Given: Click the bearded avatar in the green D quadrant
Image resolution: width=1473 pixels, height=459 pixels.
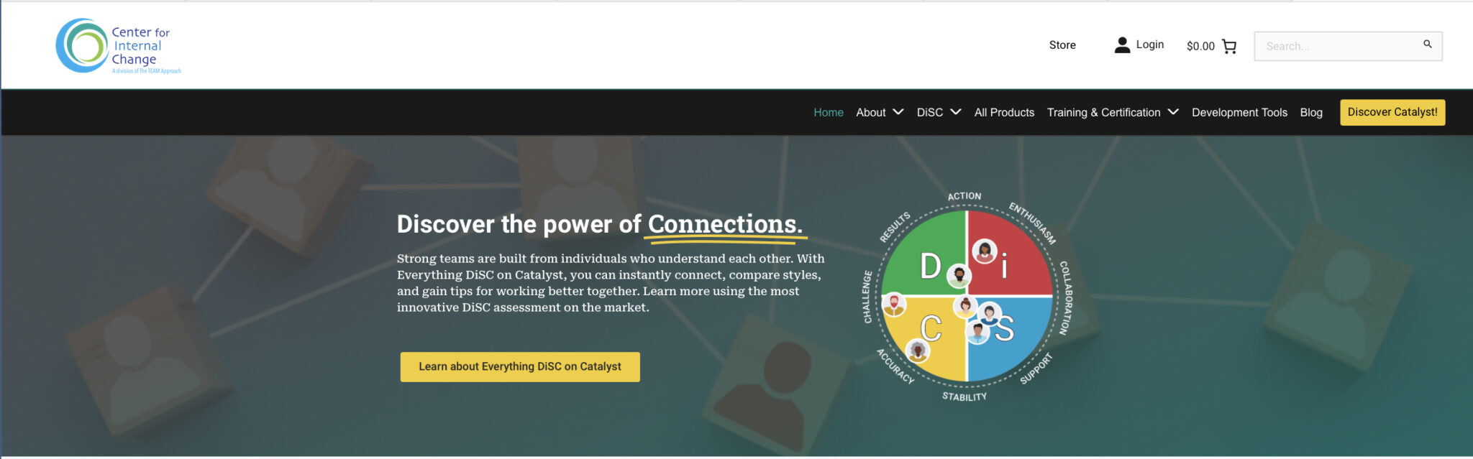Looking at the screenshot, I should (959, 275).
